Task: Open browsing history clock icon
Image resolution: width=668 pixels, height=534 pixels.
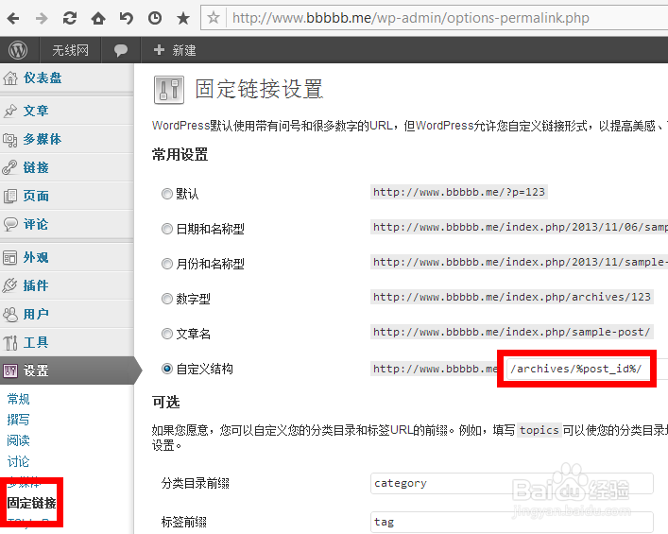Action: (x=155, y=18)
